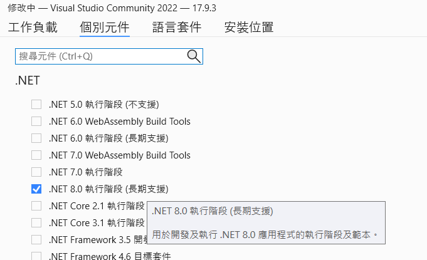Uncheck .NET 8.0 執行階段 (長期支援)
427x260 pixels.
(x=36, y=189)
